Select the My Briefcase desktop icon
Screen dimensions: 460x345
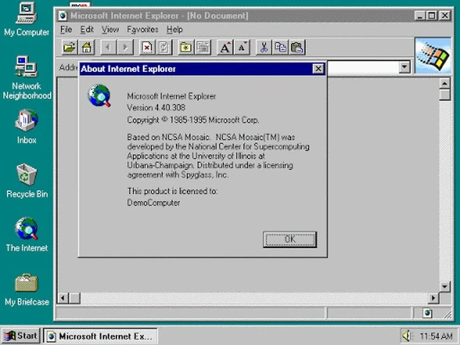pyautogui.click(x=26, y=290)
